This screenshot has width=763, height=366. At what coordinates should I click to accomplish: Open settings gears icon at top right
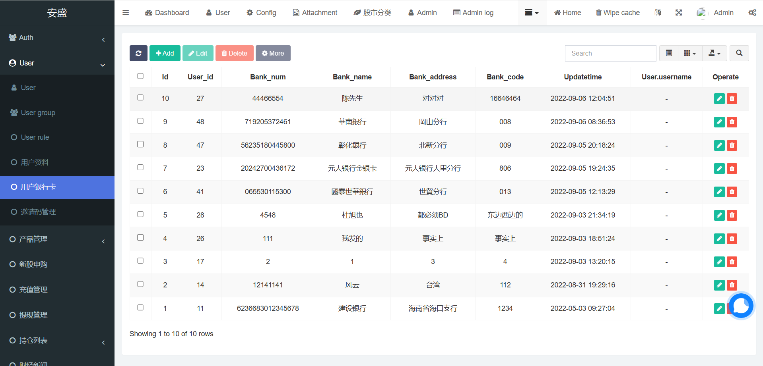pos(752,13)
